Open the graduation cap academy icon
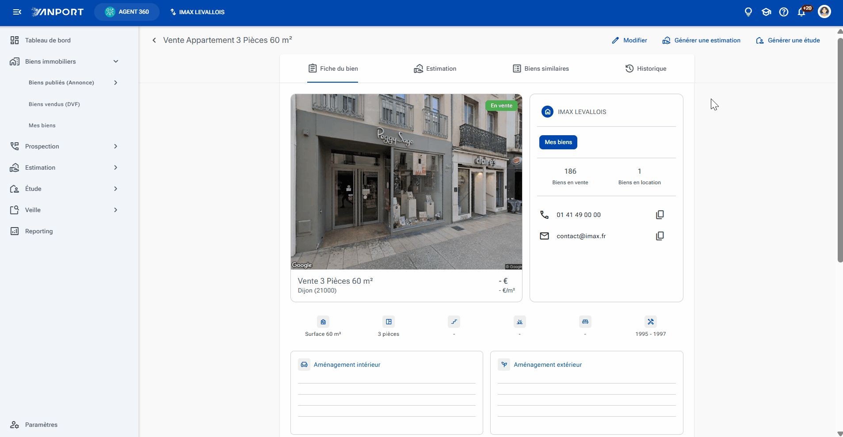843x437 pixels. tap(766, 12)
